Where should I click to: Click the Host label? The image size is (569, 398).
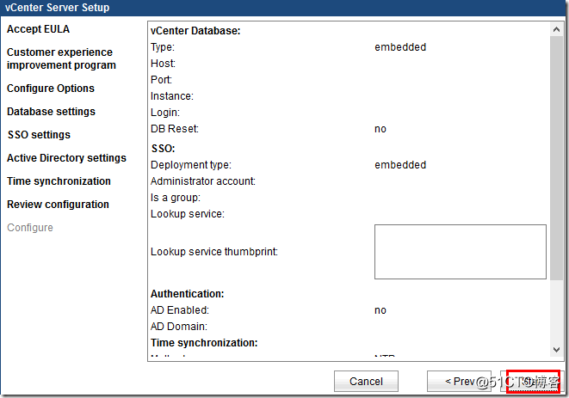(x=163, y=64)
